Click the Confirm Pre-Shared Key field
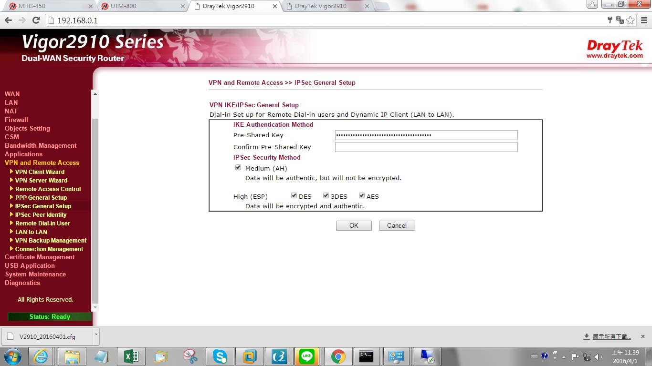This screenshot has height=366, width=652. (426, 147)
